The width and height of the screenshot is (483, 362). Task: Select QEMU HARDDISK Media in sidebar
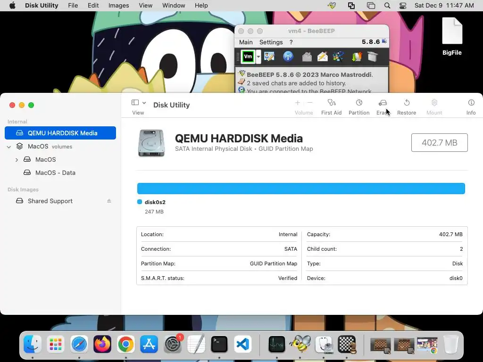click(60, 133)
